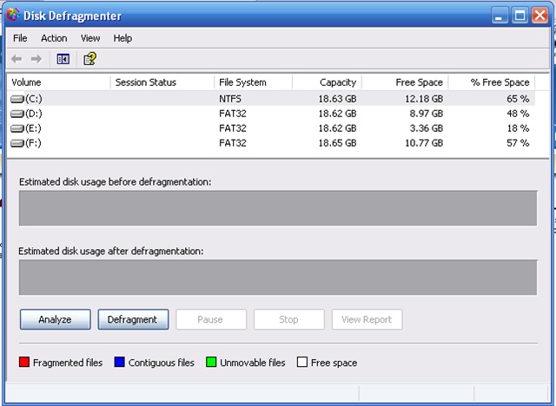Click the Pause button
556x406 pixels.
point(211,319)
